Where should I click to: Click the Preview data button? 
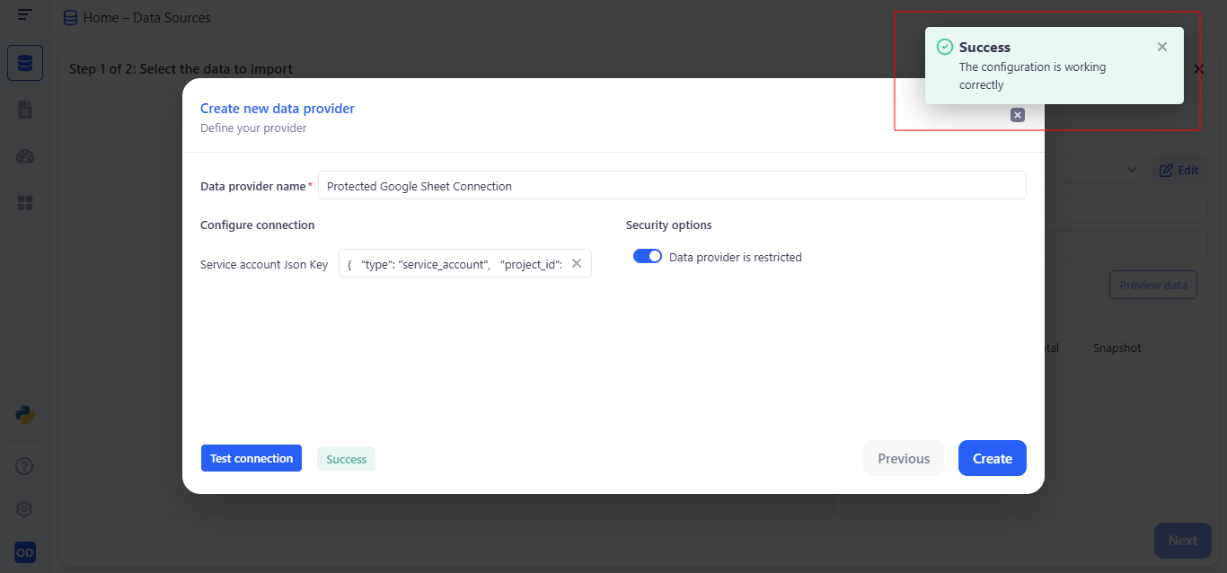point(1152,285)
